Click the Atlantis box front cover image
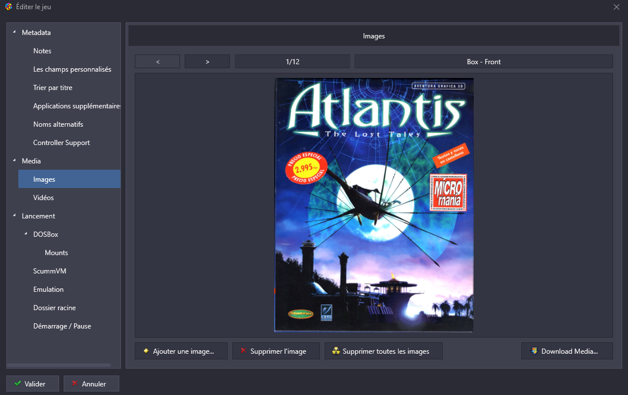The width and height of the screenshot is (628, 395). tap(374, 205)
